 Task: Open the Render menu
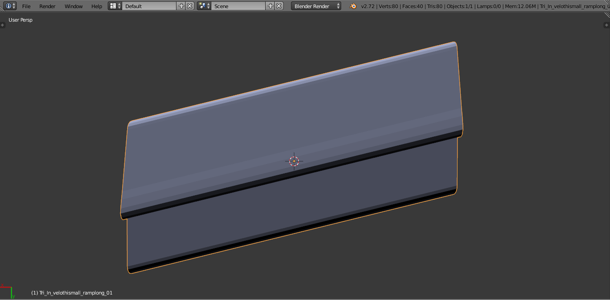[x=48, y=6]
